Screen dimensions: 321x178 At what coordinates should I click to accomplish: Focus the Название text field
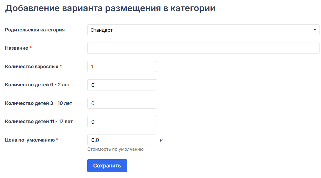coord(203,48)
